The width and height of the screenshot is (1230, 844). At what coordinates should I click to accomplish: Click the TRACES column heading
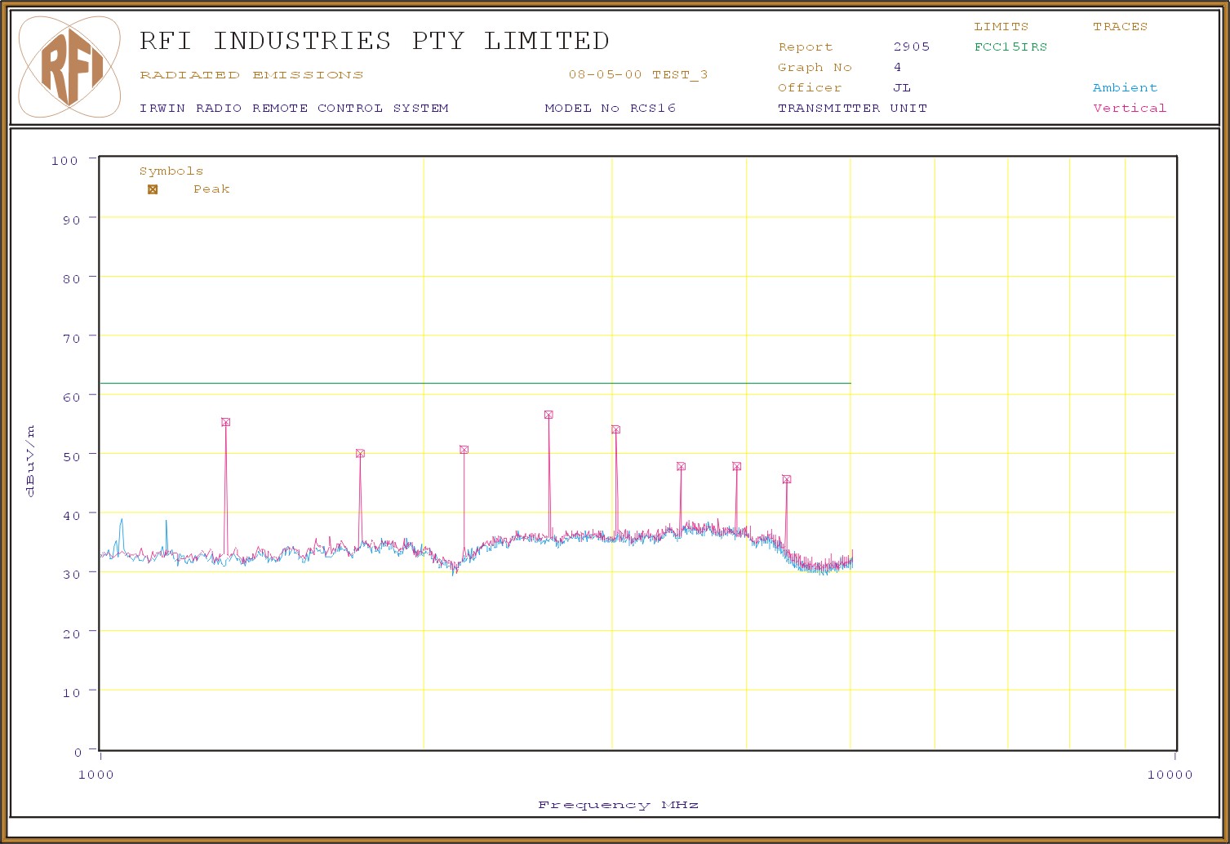coord(1120,26)
